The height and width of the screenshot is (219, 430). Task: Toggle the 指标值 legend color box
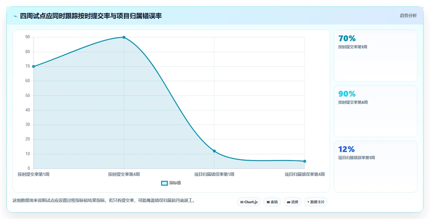164,183
